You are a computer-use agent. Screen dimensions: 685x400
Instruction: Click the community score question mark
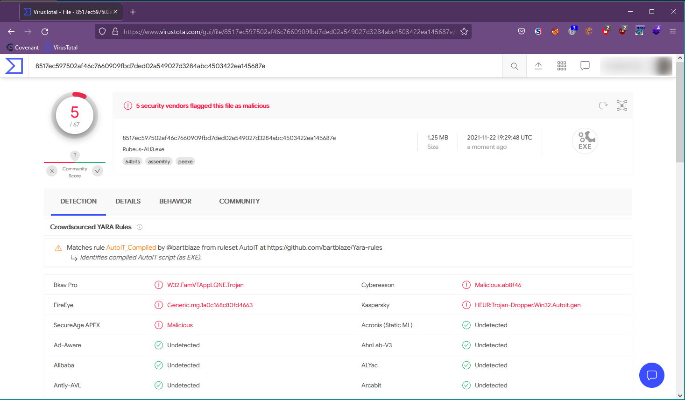tap(75, 155)
